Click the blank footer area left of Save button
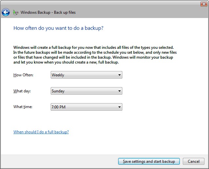 point(59,161)
